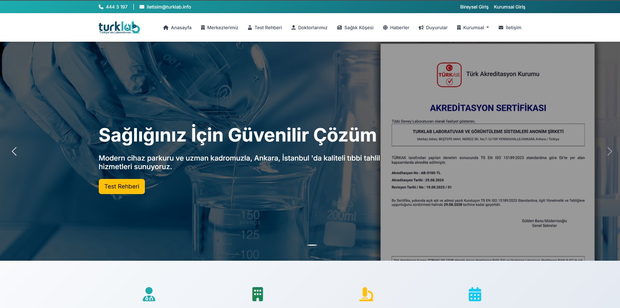Click the doctor icon in the features row
Screen dimensions: 620x308
click(x=149, y=294)
